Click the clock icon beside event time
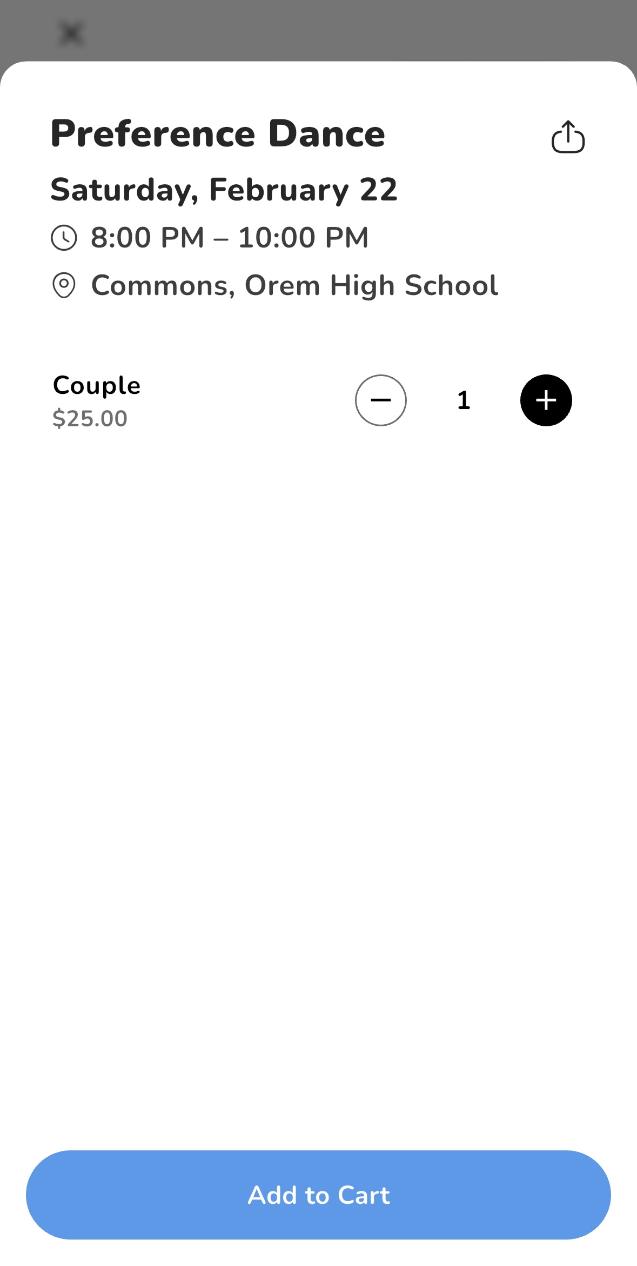The width and height of the screenshot is (637, 1266). (64, 238)
